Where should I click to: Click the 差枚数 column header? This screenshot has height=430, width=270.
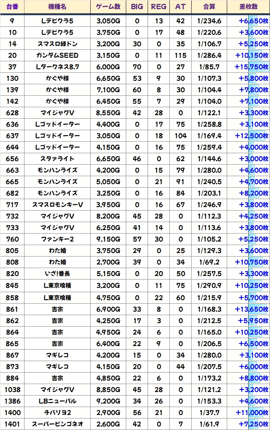tap(248, 7)
